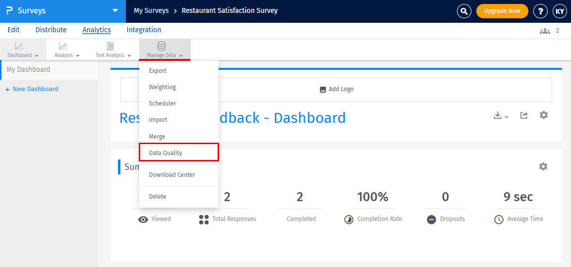Viewport: 571px width, 267px height.
Task: Select Data Quality from the menu
Action: (166, 153)
